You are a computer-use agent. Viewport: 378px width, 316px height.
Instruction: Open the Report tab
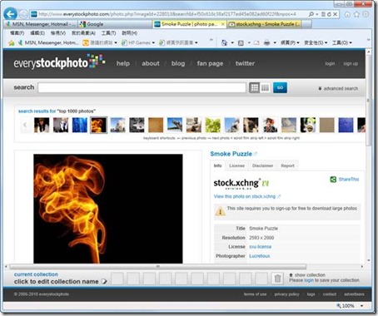287,165
